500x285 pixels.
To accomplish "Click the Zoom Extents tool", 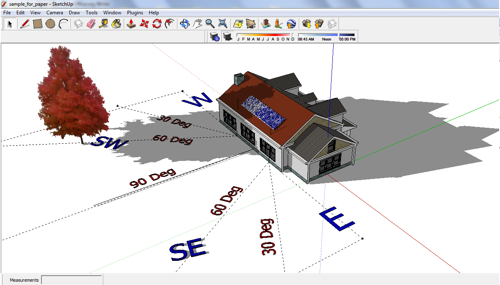I will (223, 24).
